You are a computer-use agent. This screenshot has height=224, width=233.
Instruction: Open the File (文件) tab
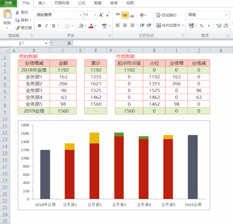[x=8, y=3]
